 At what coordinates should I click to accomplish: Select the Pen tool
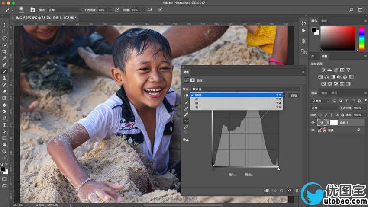pos(4,118)
